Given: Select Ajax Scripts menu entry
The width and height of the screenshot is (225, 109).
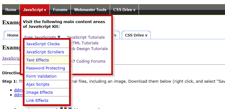Looking at the screenshot, I should tap(47, 84).
